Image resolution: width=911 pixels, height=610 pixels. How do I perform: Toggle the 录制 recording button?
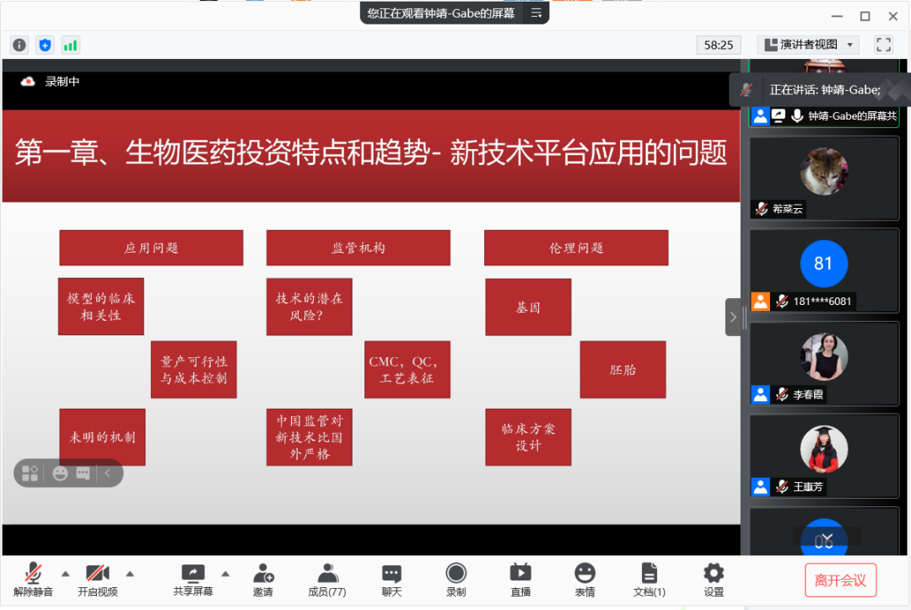point(456,579)
